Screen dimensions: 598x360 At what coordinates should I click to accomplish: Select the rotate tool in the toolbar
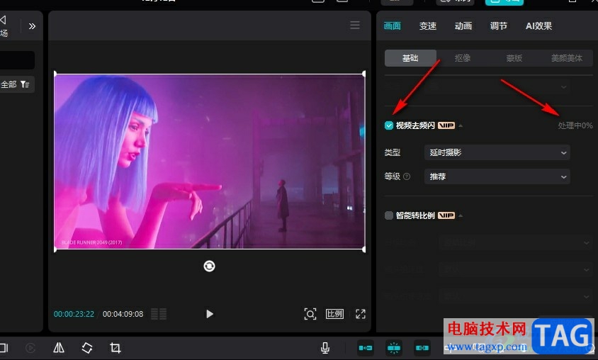(87, 347)
